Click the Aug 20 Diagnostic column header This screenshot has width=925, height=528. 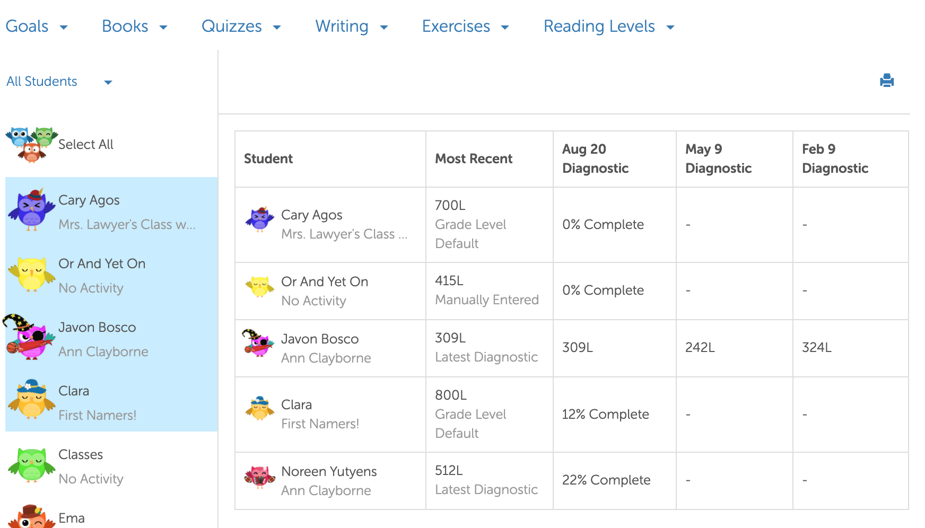pyautogui.click(x=595, y=159)
